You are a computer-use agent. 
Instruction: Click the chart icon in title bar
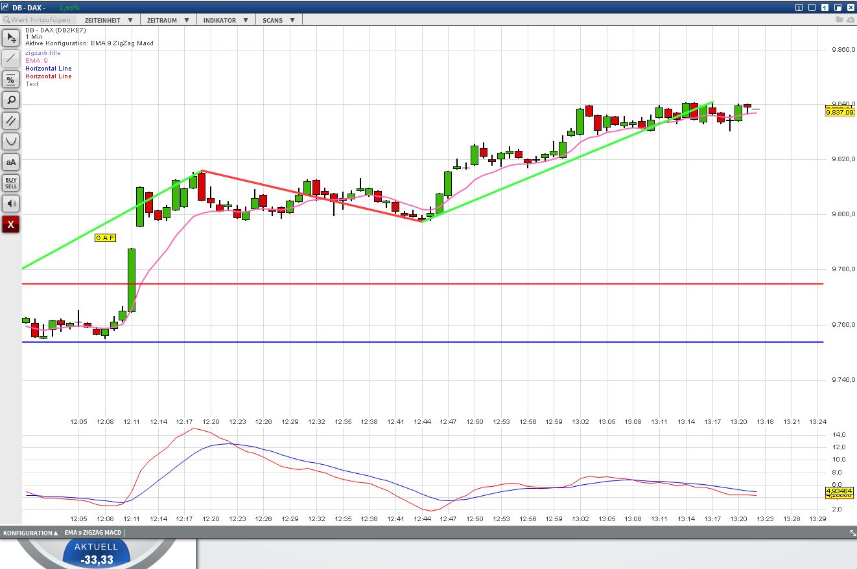(x=5, y=7)
